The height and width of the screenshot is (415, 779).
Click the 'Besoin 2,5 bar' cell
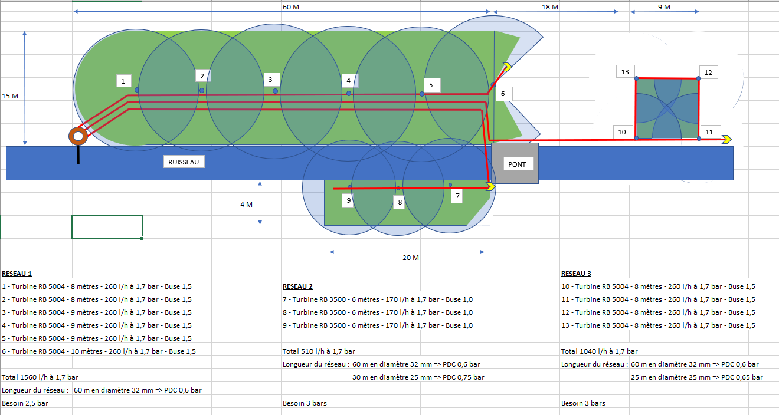25,403
